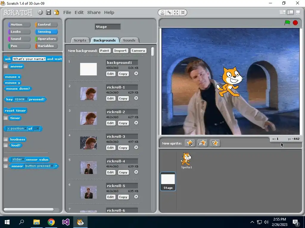Click Paint new background button
Viewport: 305px width, 228px height.
(x=105, y=50)
